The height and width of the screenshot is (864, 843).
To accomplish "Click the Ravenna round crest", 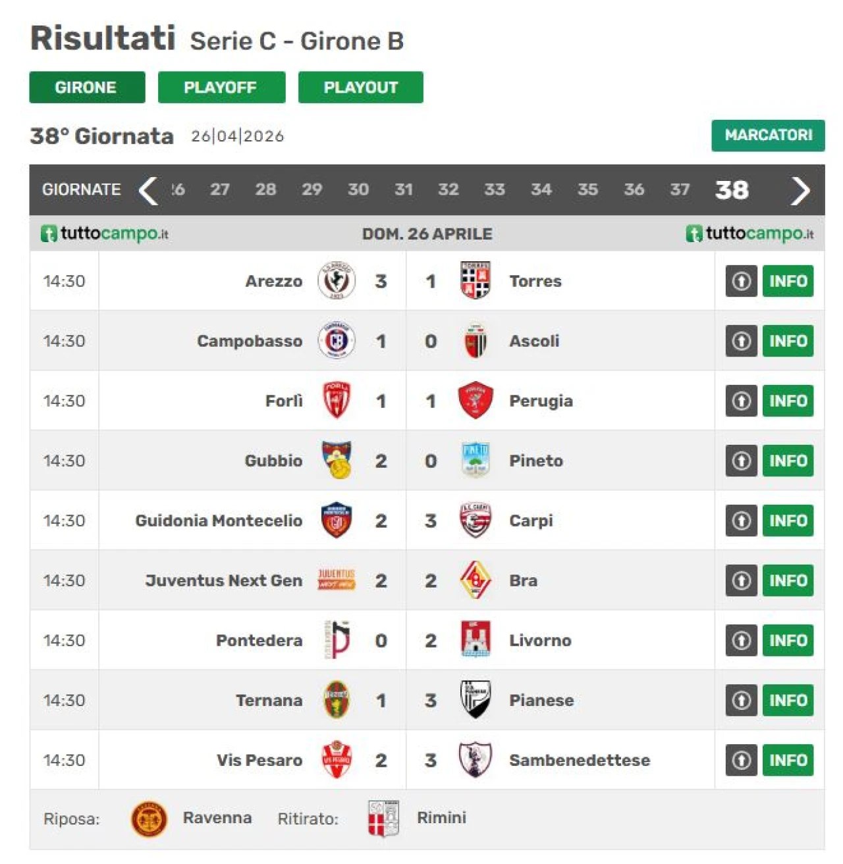I will 149,819.
